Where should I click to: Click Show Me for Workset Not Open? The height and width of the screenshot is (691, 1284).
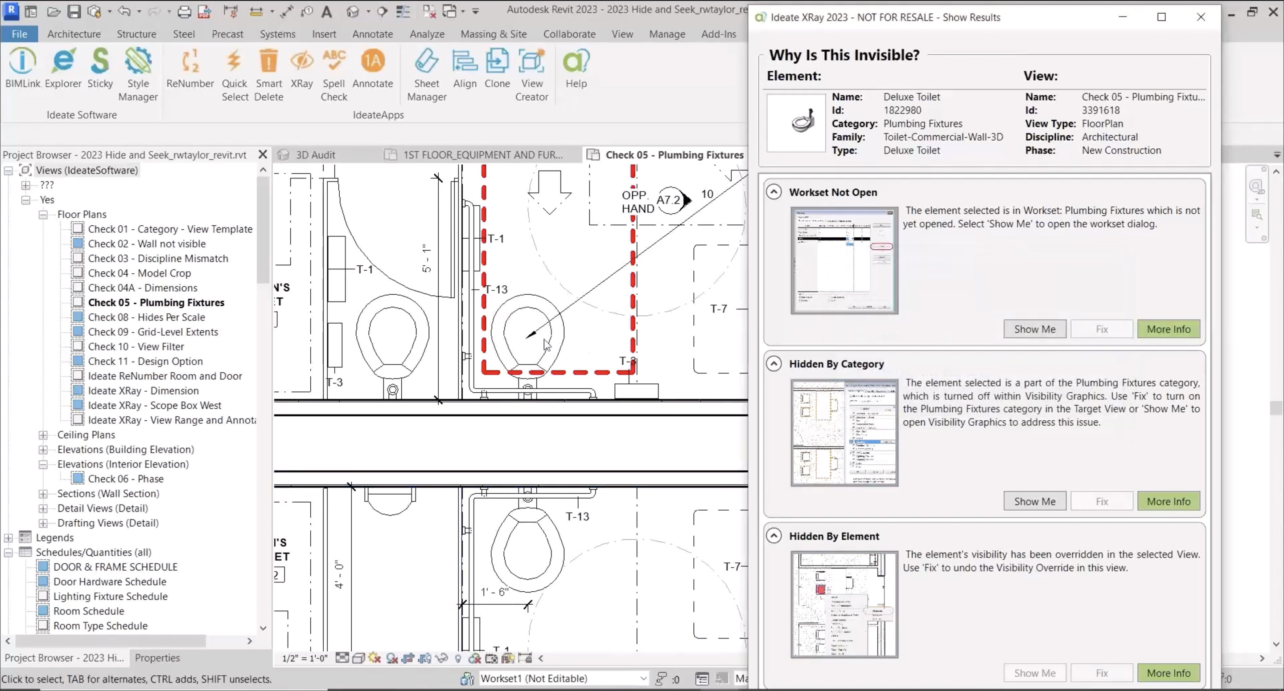point(1035,329)
